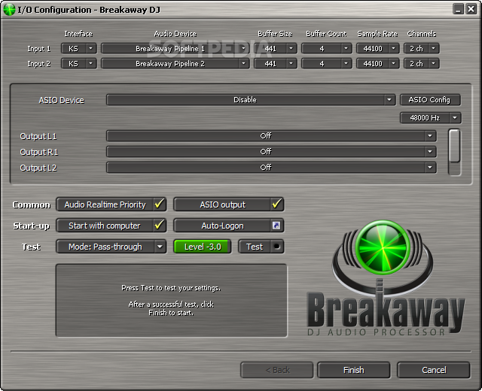This screenshot has width=482, height=391.
Task: Open Mode: Pass-through test dropdown
Action: [x=111, y=247]
